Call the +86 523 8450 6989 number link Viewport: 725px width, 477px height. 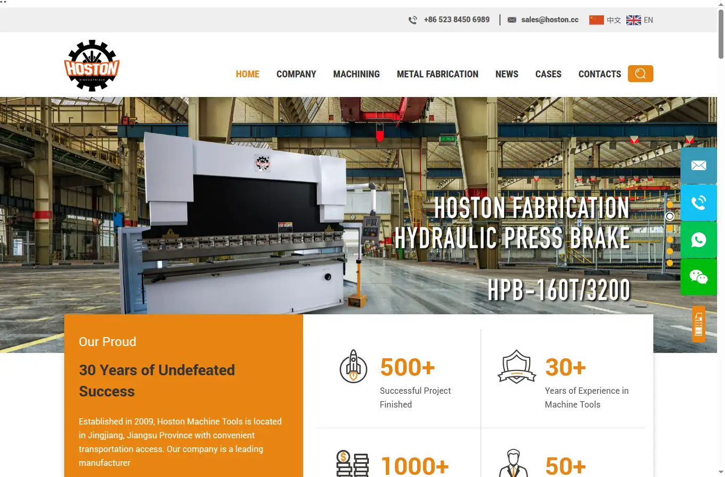pos(457,20)
